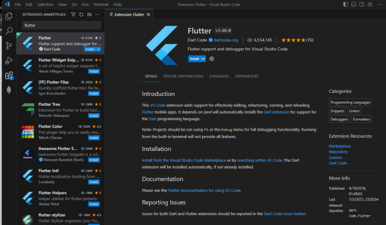Switch to the Changelog tab

[219, 76]
